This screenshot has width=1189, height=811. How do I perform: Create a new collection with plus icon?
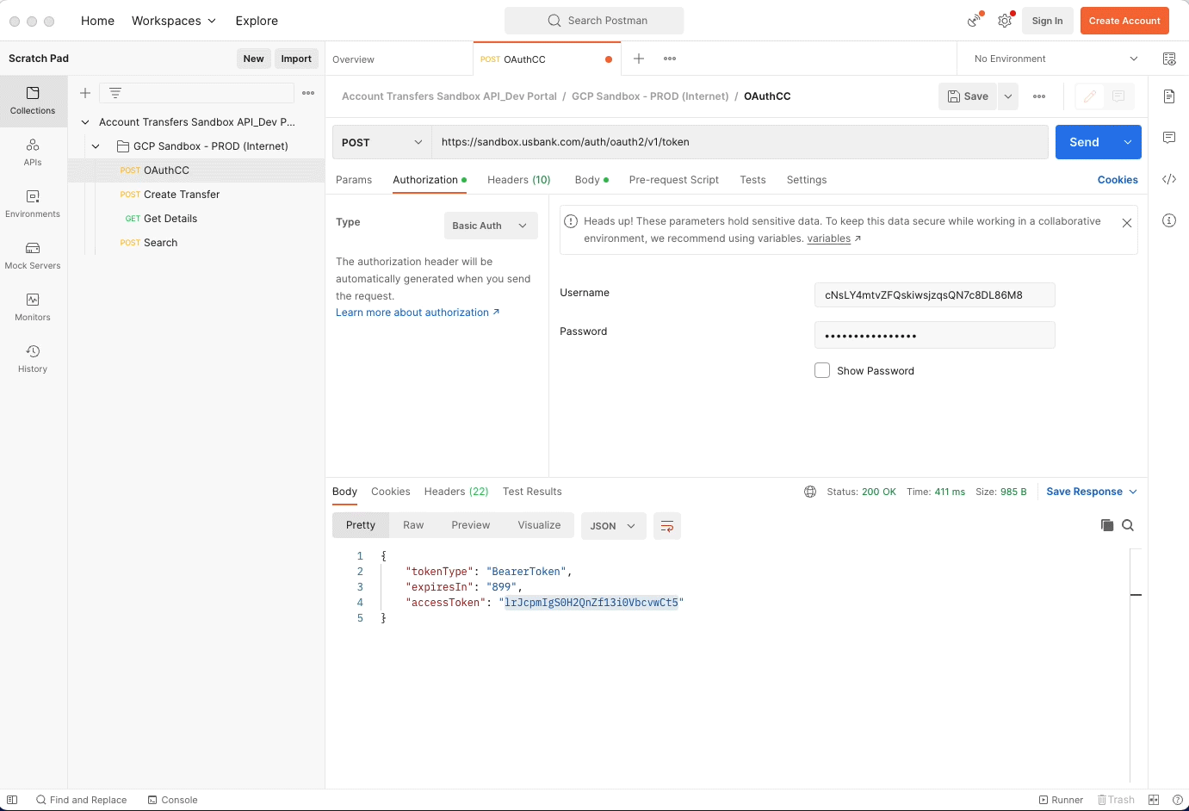tap(85, 93)
